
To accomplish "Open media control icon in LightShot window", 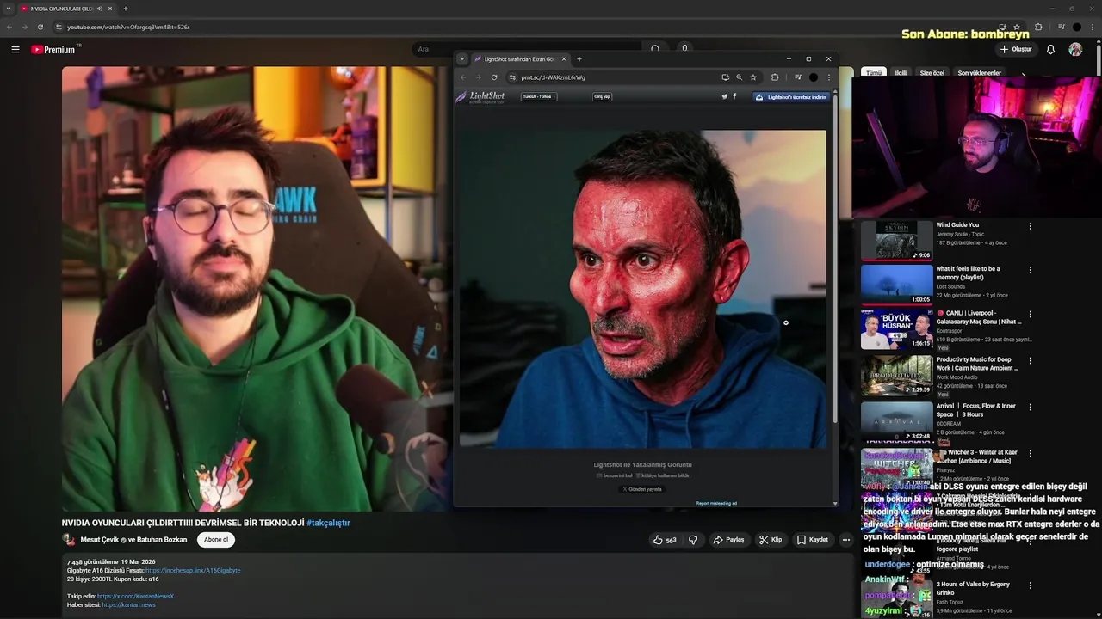I will (x=798, y=77).
